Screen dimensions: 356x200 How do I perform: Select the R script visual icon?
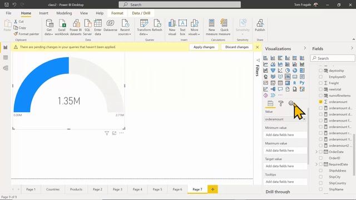[x=295, y=83]
